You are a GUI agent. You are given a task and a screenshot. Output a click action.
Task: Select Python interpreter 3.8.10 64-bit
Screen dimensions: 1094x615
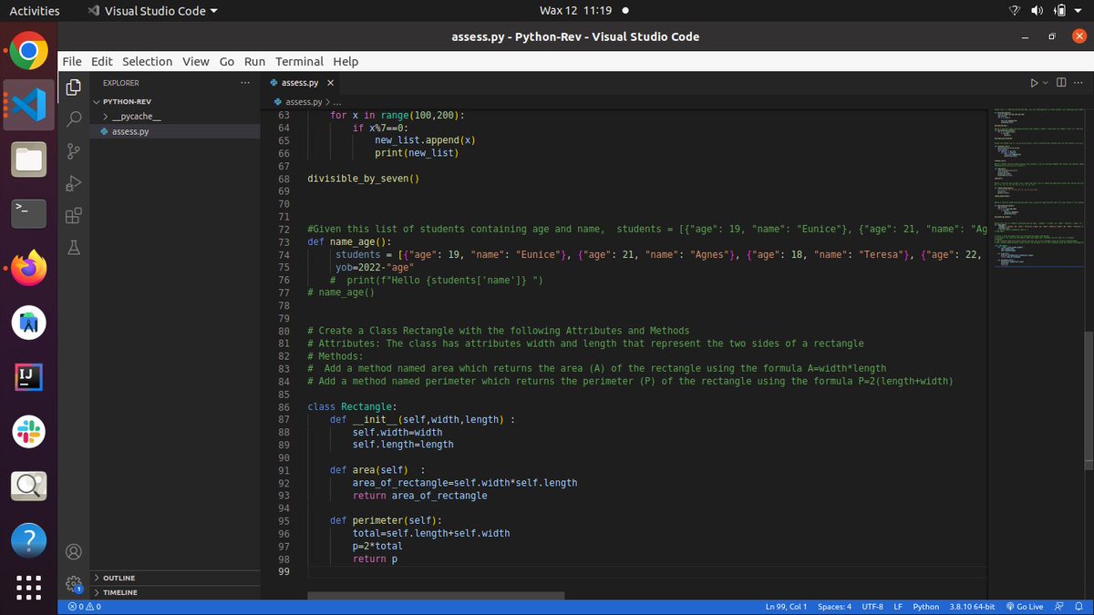pyautogui.click(x=972, y=607)
